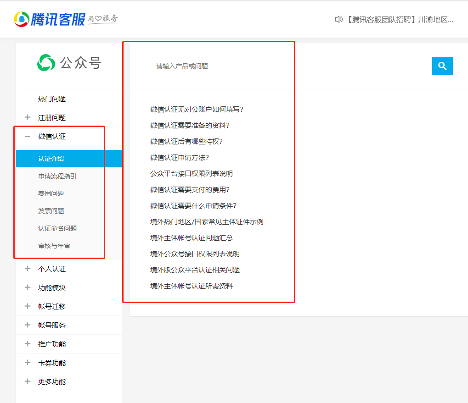The width and height of the screenshot is (468, 403).
Task: Open 微信认证需要准备的资料 question
Action: pos(190,126)
